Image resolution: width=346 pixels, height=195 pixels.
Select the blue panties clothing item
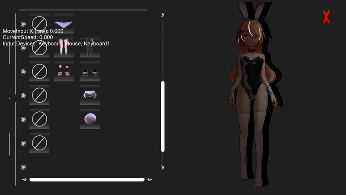64,24
